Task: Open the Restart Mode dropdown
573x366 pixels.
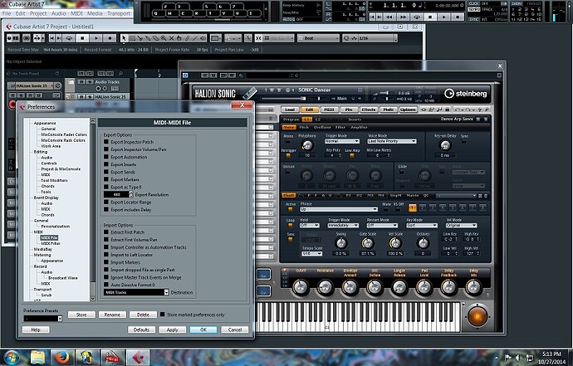Action: pos(382,226)
